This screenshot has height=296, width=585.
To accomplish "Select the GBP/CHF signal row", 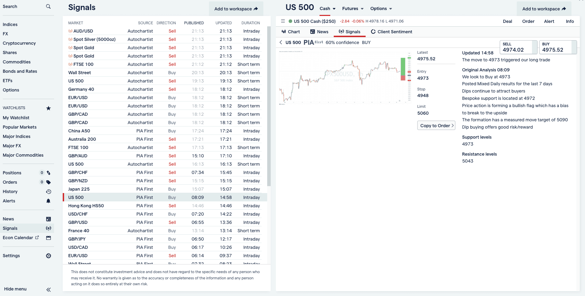I will pyautogui.click(x=165, y=173).
